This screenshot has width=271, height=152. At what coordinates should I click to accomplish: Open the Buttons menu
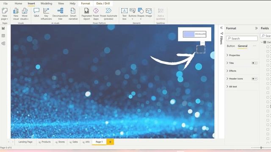tap(133, 14)
